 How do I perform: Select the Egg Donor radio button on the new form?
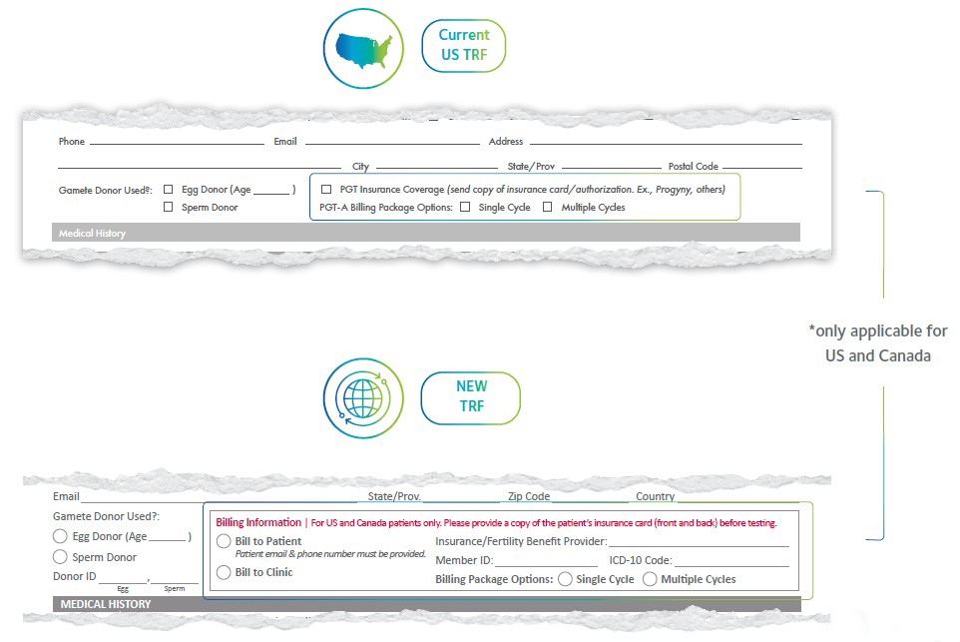(x=59, y=536)
